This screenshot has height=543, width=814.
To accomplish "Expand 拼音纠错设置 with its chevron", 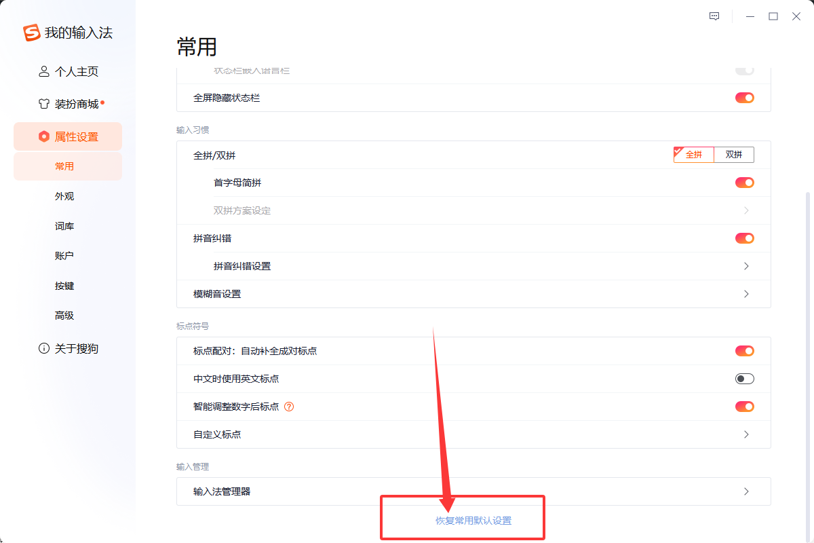I will point(746,266).
